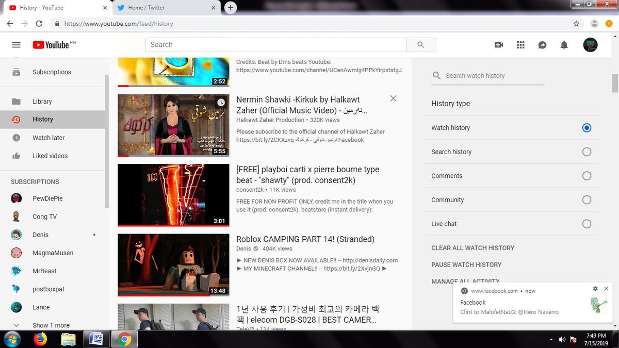This screenshot has height=348, width=619.
Task: Open the Roblox Camping video thumbnail
Action: (x=173, y=265)
